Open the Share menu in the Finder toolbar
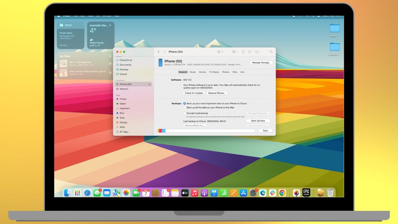Viewport: 398px width, 224px height. pyautogui.click(x=243, y=52)
